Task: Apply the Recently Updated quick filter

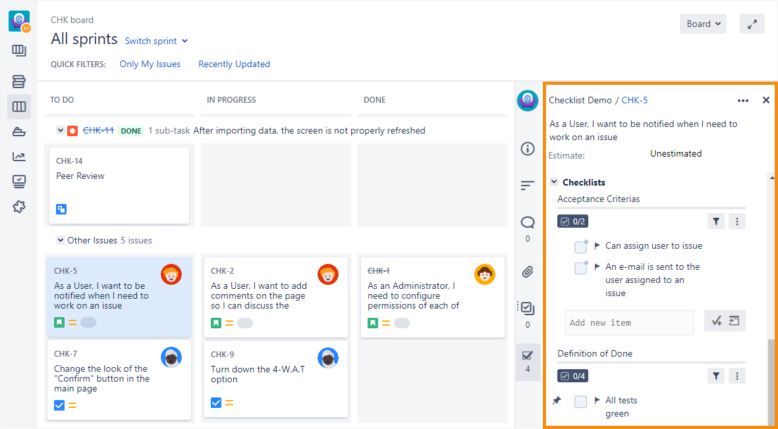Action: click(234, 64)
